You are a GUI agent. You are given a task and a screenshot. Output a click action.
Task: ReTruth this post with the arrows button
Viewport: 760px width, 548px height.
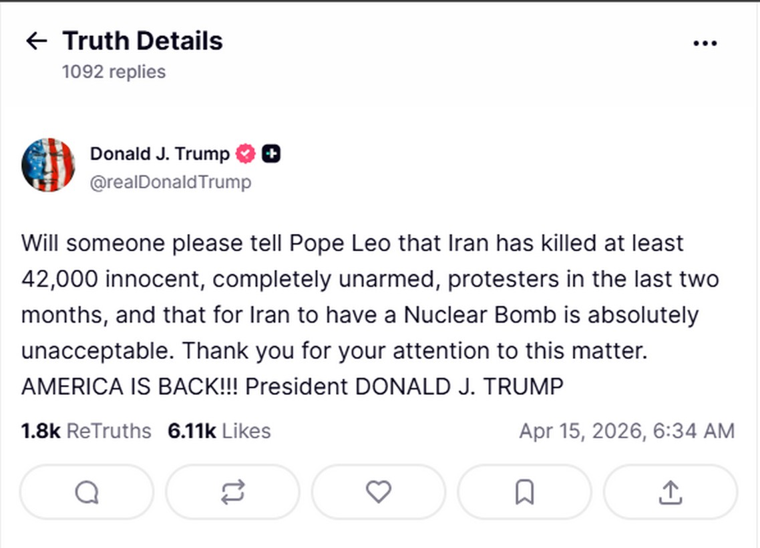pos(232,493)
